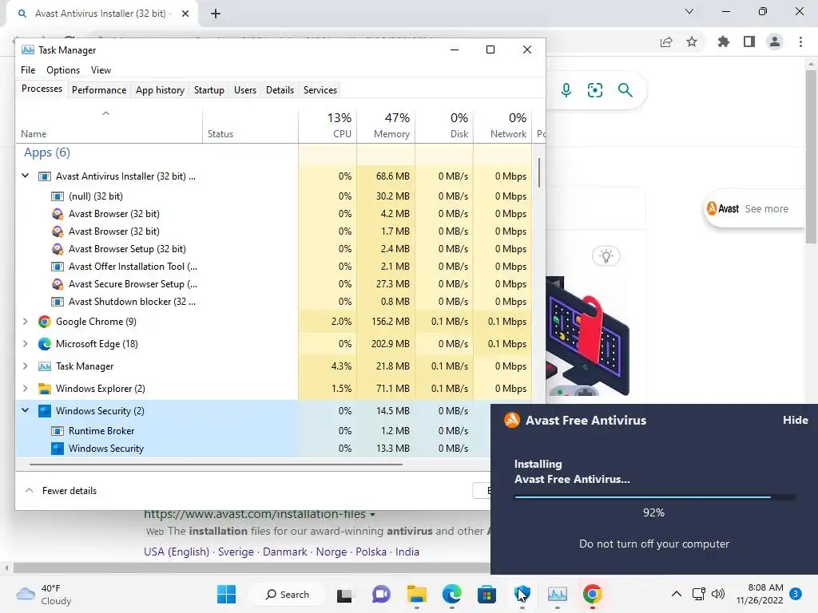Viewport: 818px width, 613px height.
Task: Switch to the App history tab
Action: 160,90
